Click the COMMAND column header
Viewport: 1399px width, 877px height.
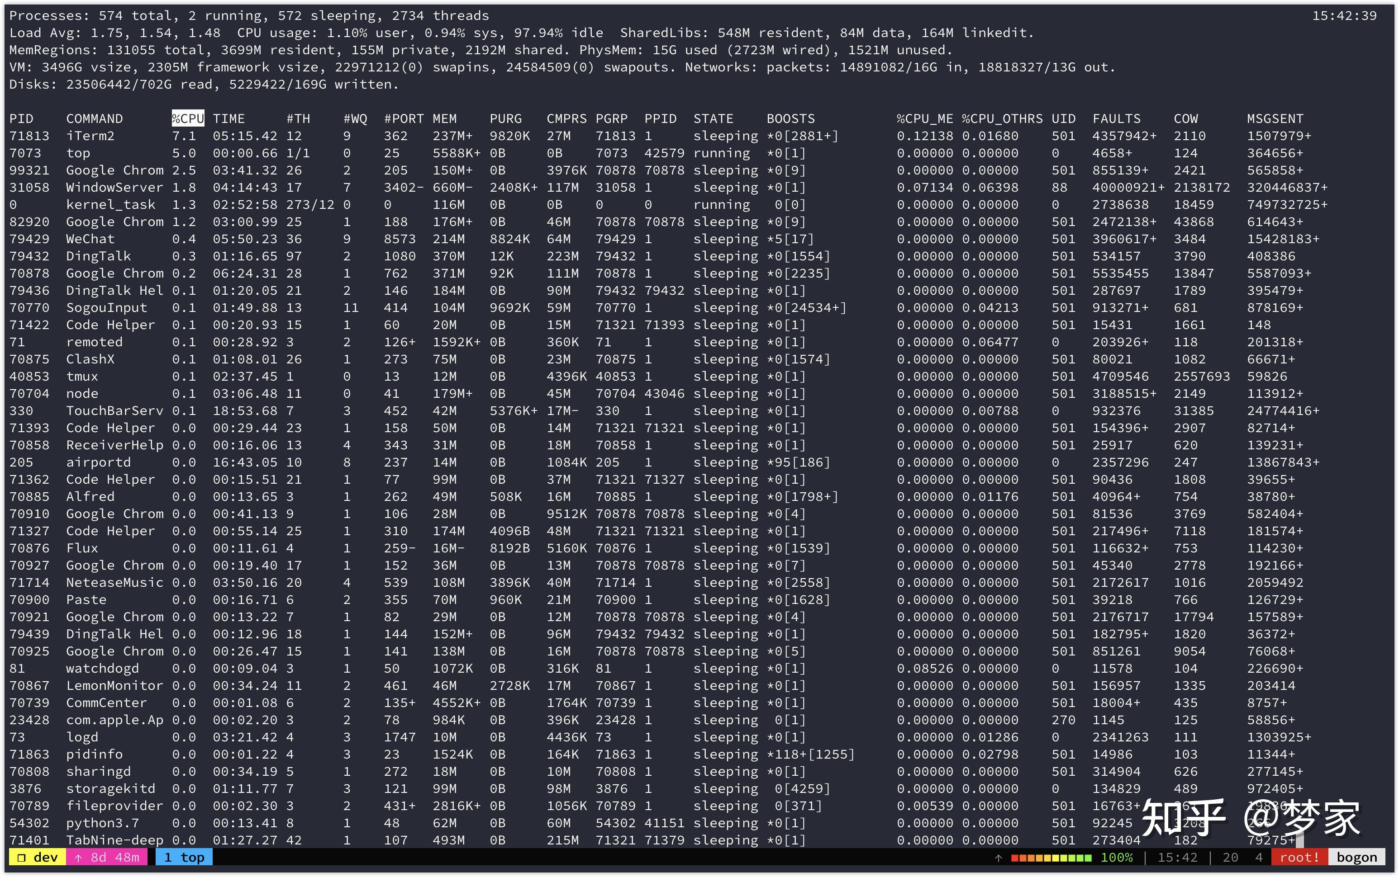[94, 119]
